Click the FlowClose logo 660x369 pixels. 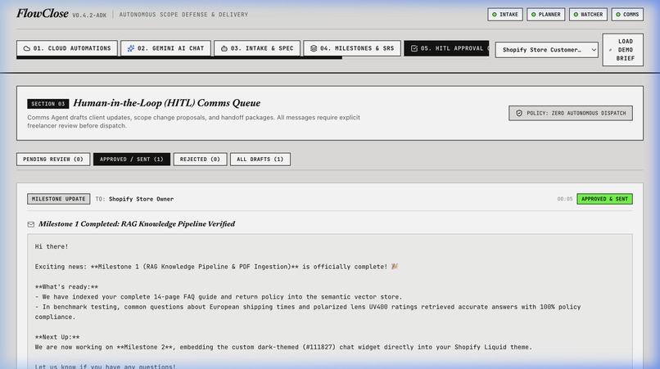[x=43, y=13]
